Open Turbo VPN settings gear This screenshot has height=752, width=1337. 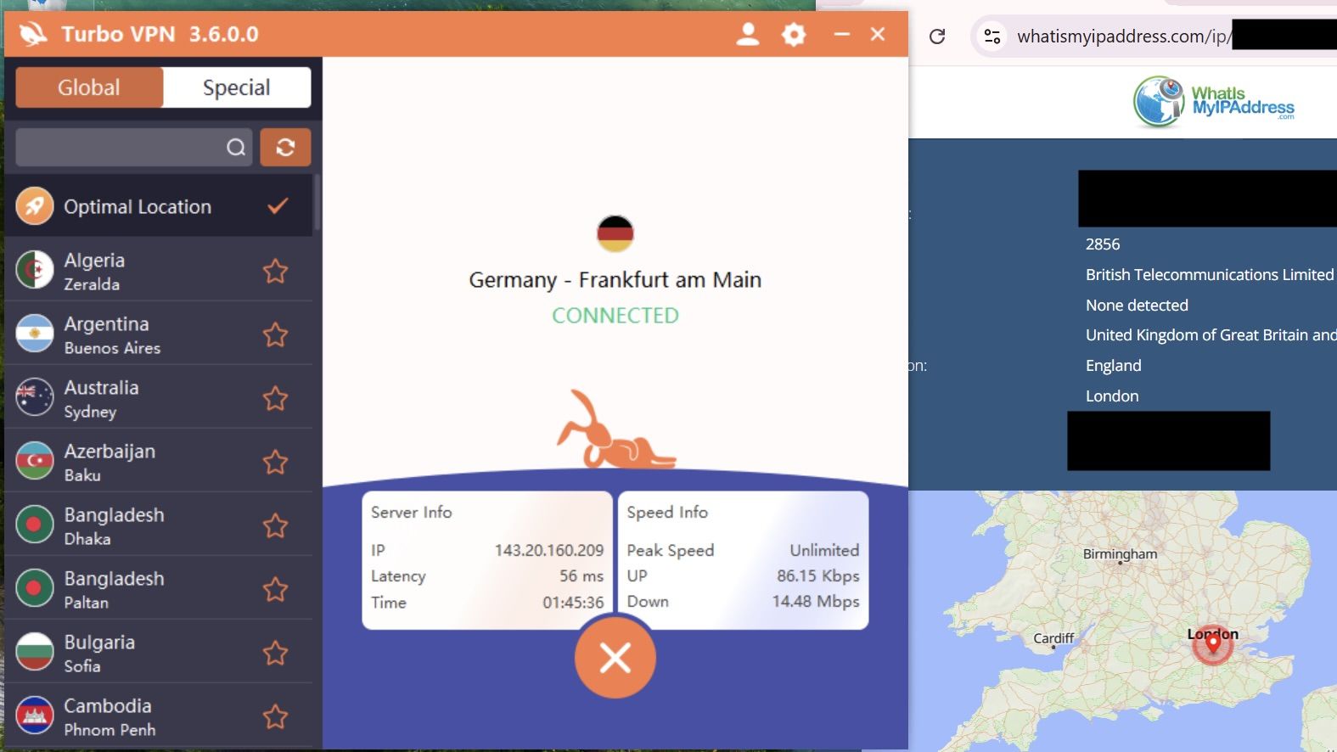click(x=794, y=34)
